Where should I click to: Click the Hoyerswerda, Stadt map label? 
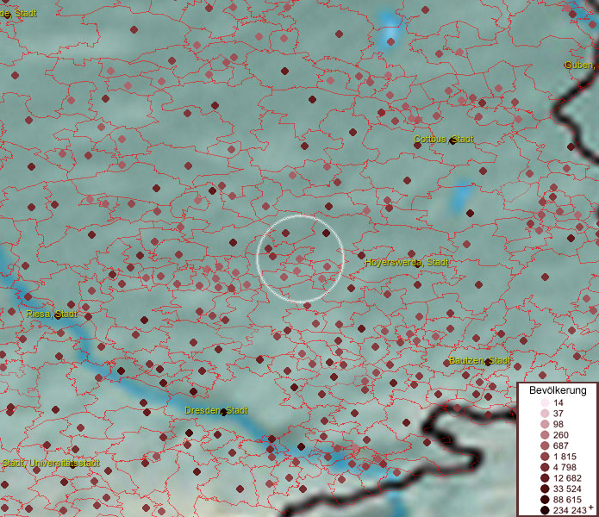(407, 262)
